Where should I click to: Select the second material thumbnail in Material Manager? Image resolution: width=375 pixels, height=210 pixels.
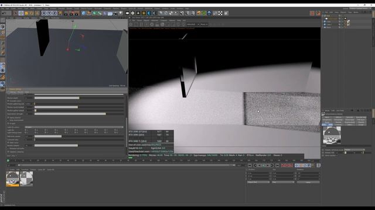point(26,179)
